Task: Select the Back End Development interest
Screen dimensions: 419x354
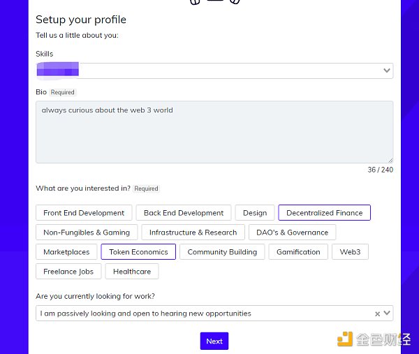Action: 184,213
